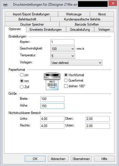Viewport: 119px width, 166px height.
Task: Select the cm unit radio button
Action: 22,75
